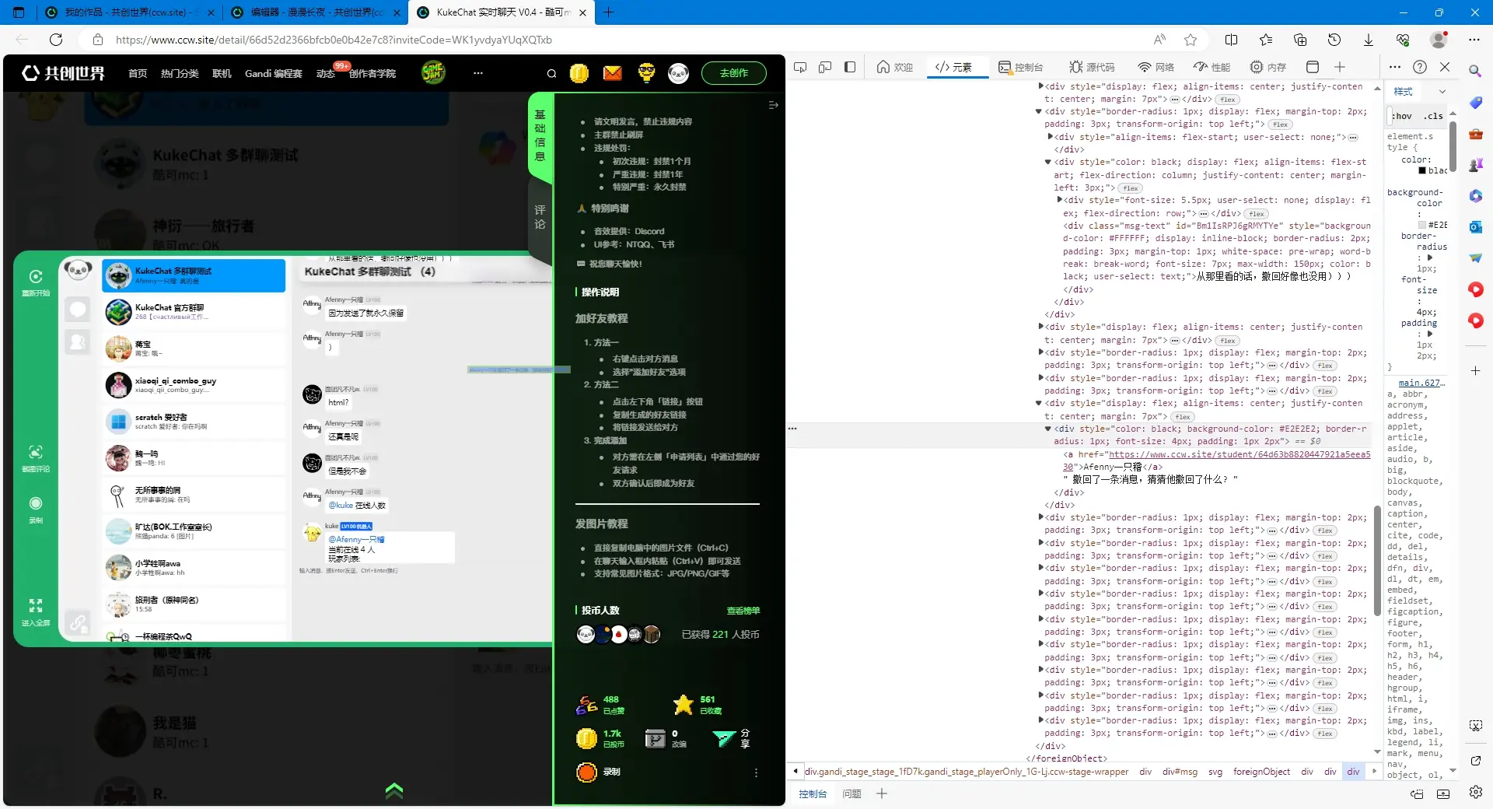Open the Edge sidebar search icon
1493x809 pixels.
click(x=1475, y=71)
